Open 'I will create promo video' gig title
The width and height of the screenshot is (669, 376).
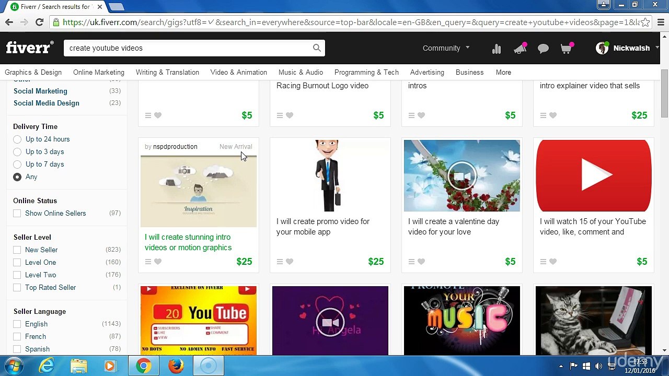[x=323, y=227]
